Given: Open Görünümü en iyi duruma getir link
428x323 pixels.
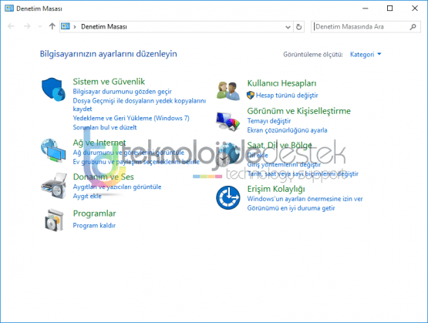Looking at the screenshot, I should tap(291, 208).
